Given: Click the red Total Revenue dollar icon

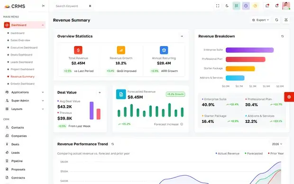Looking at the screenshot, I should tap(78, 50).
